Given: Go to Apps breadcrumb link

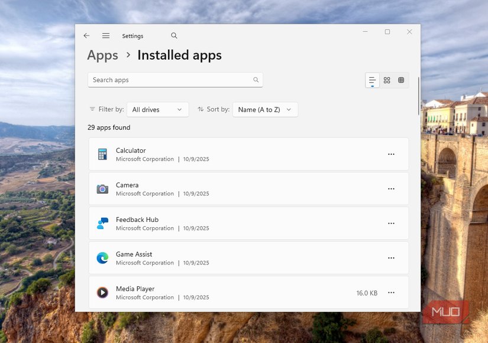Looking at the screenshot, I should (102, 55).
